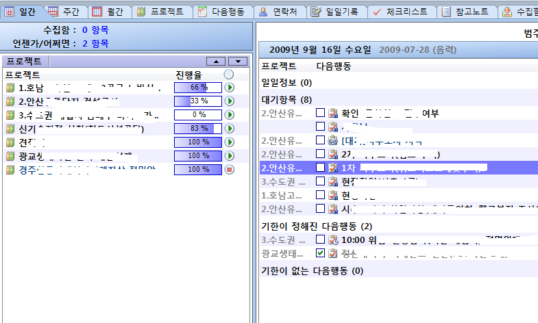The image size is (538, 323).
Task: Click book icon of 3.수도권 project
Action: (x=10, y=115)
